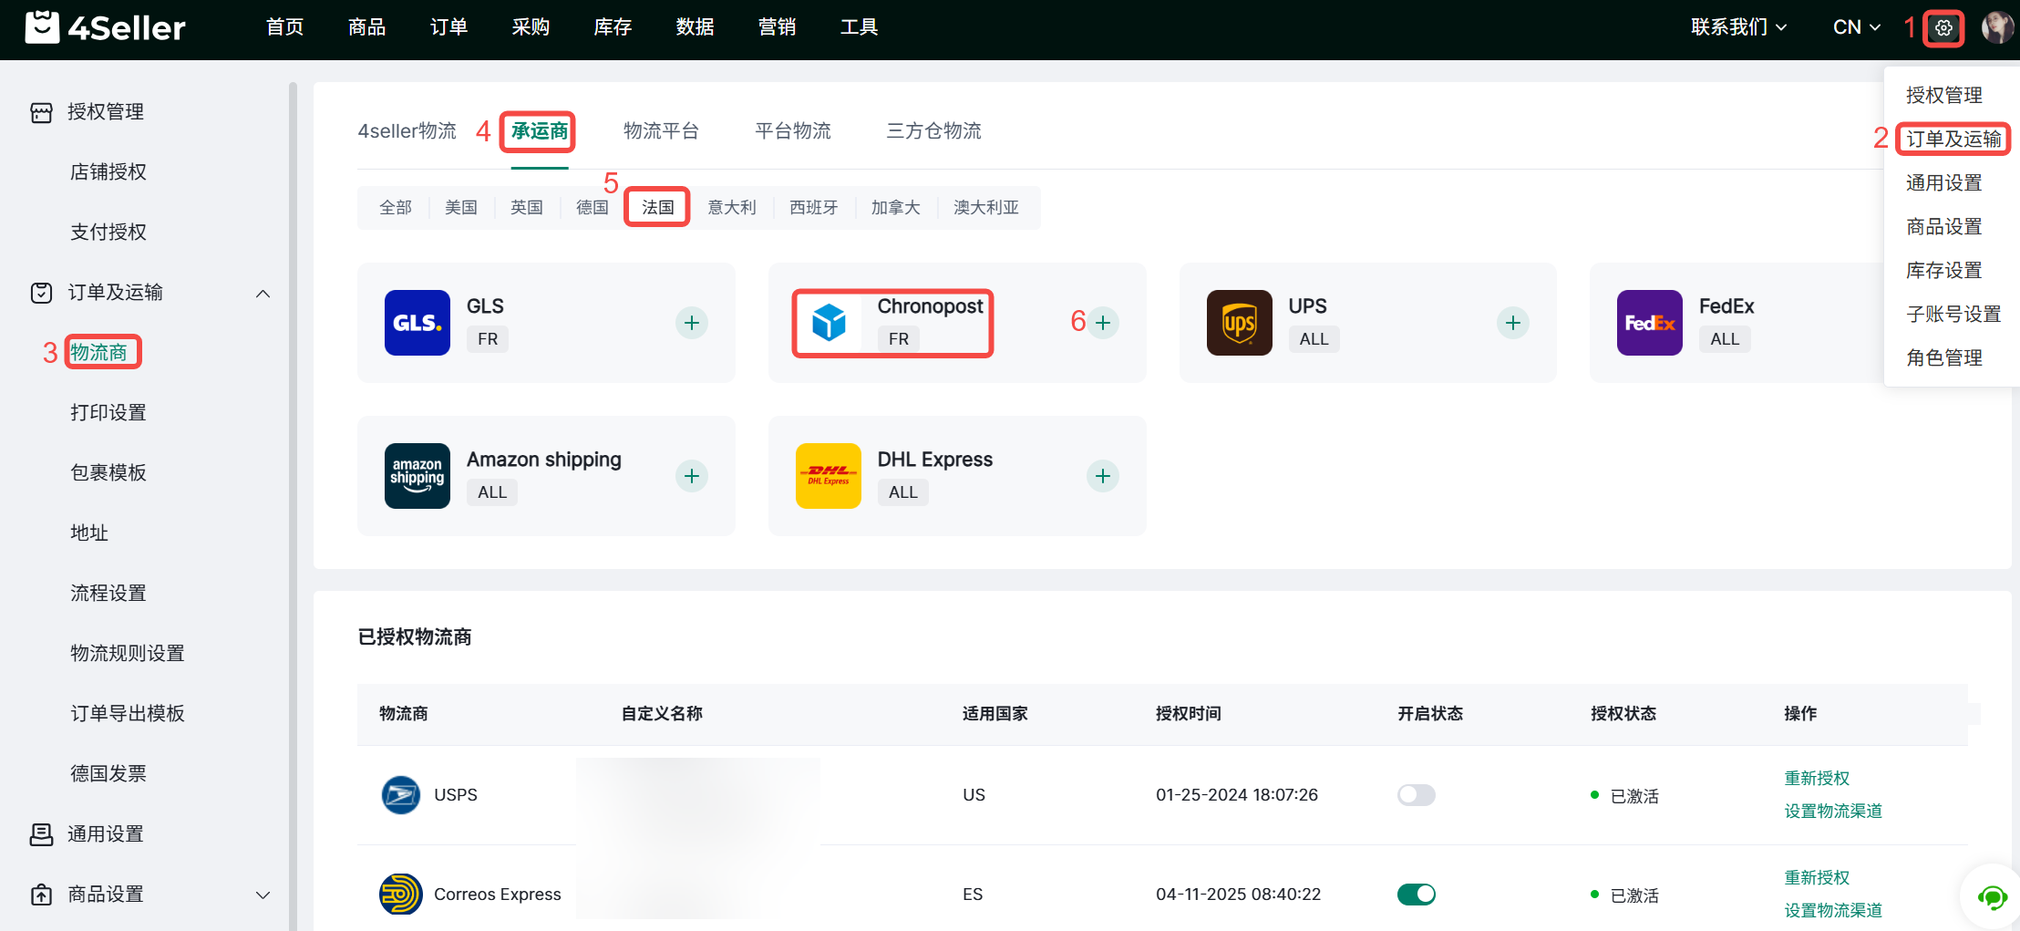Disable the Correos Express toggle
The image size is (2020, 931).
[x=1416, y=895]
